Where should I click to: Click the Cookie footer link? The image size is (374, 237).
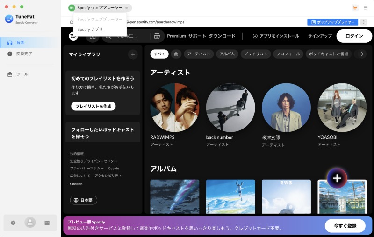point(114,169)
